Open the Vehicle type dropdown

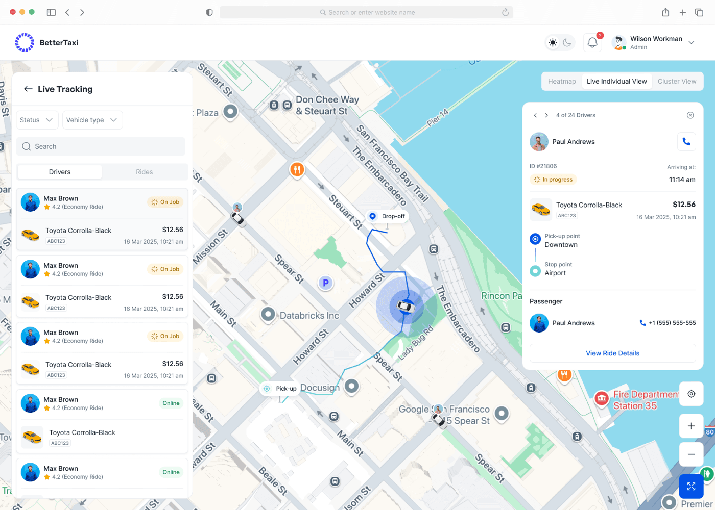point(92,120)
